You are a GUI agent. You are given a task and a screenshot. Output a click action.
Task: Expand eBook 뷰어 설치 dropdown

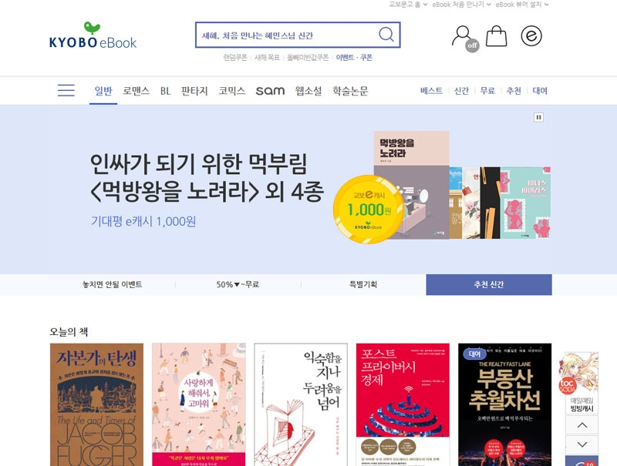[522, 5]
